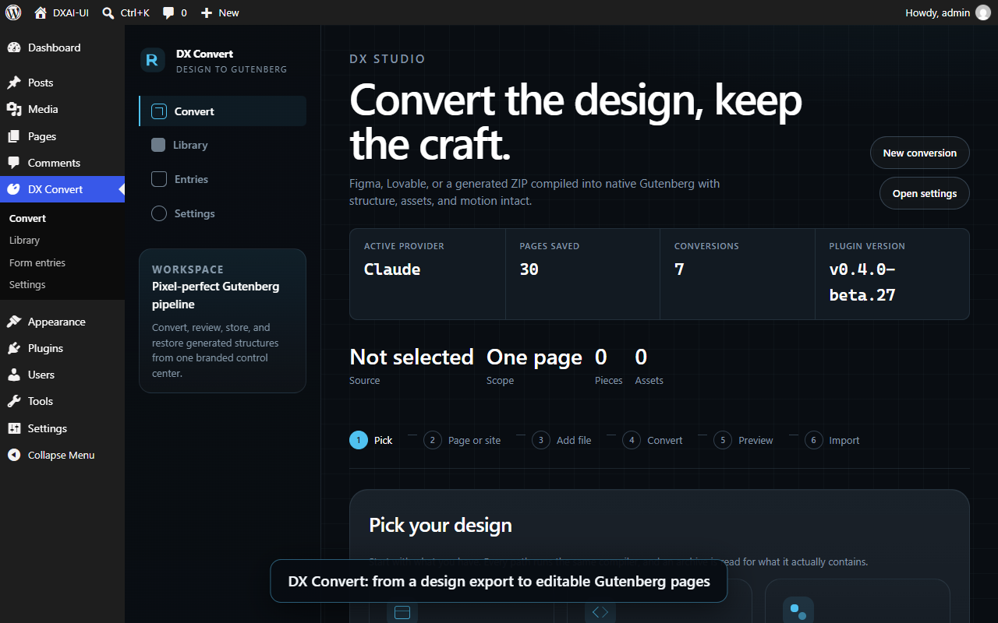Image resolution: width=998 pixels, height=623 pixels.
Task: Go to step 2 Page or site
Action: 462,440
